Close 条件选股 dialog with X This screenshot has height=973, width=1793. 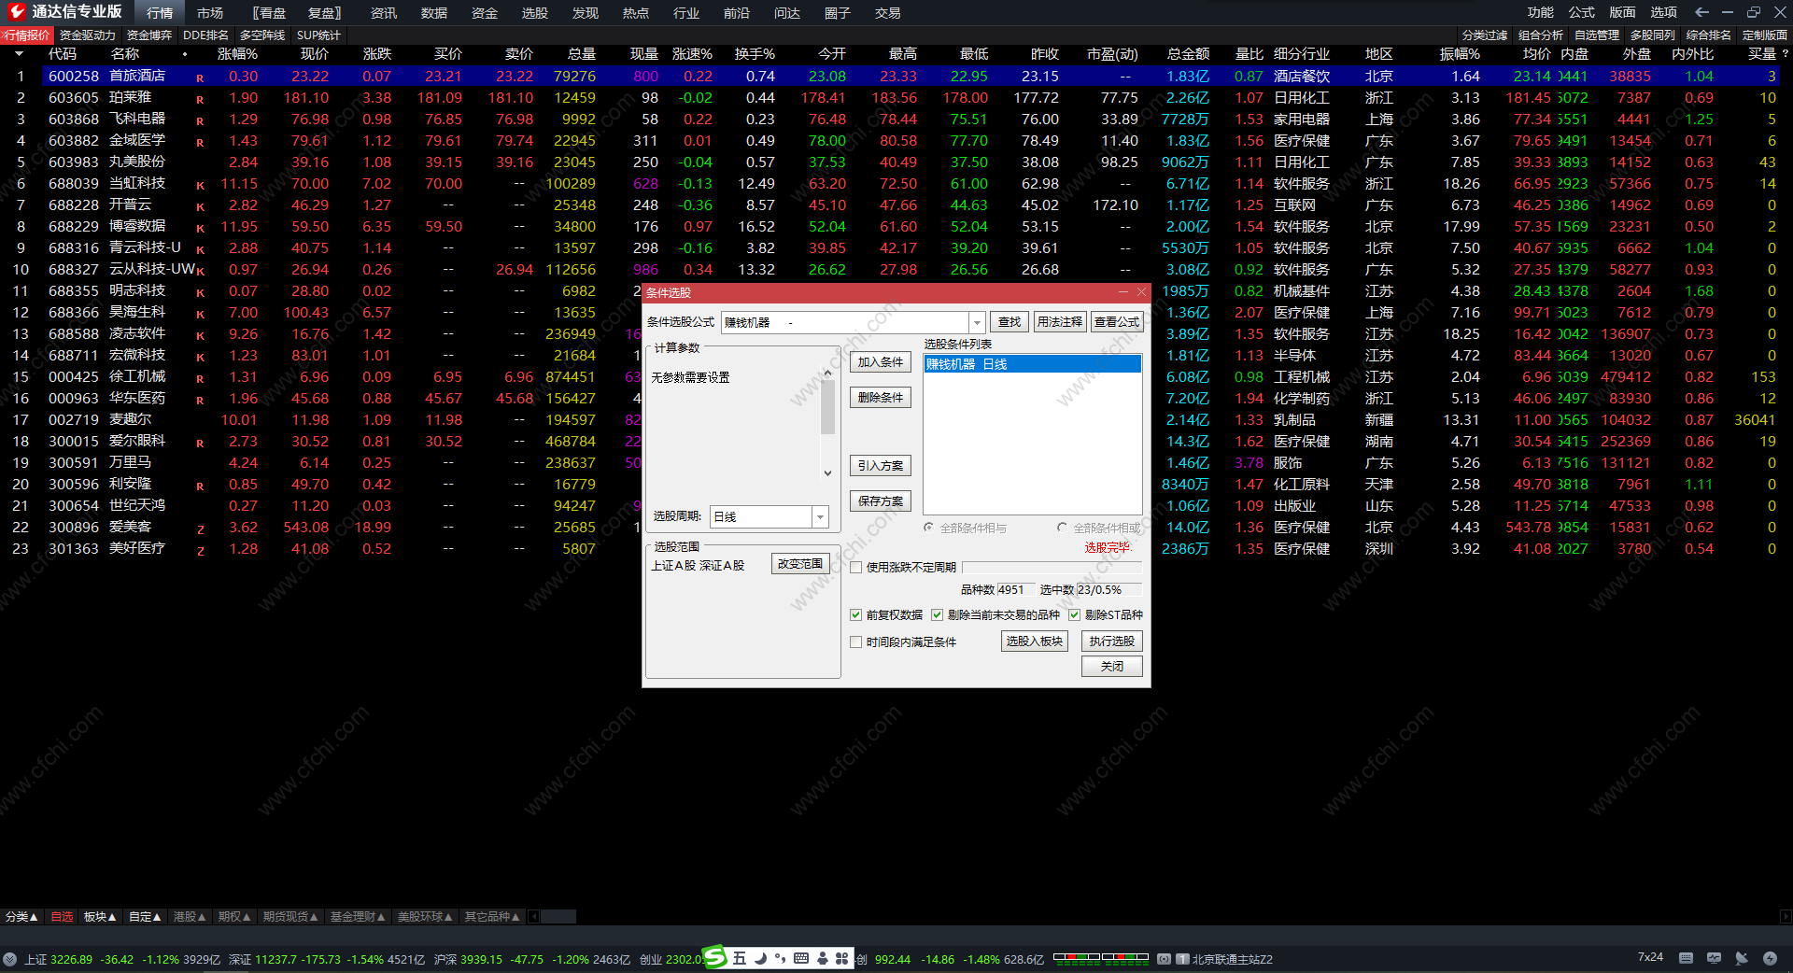tap(1141, 292)
